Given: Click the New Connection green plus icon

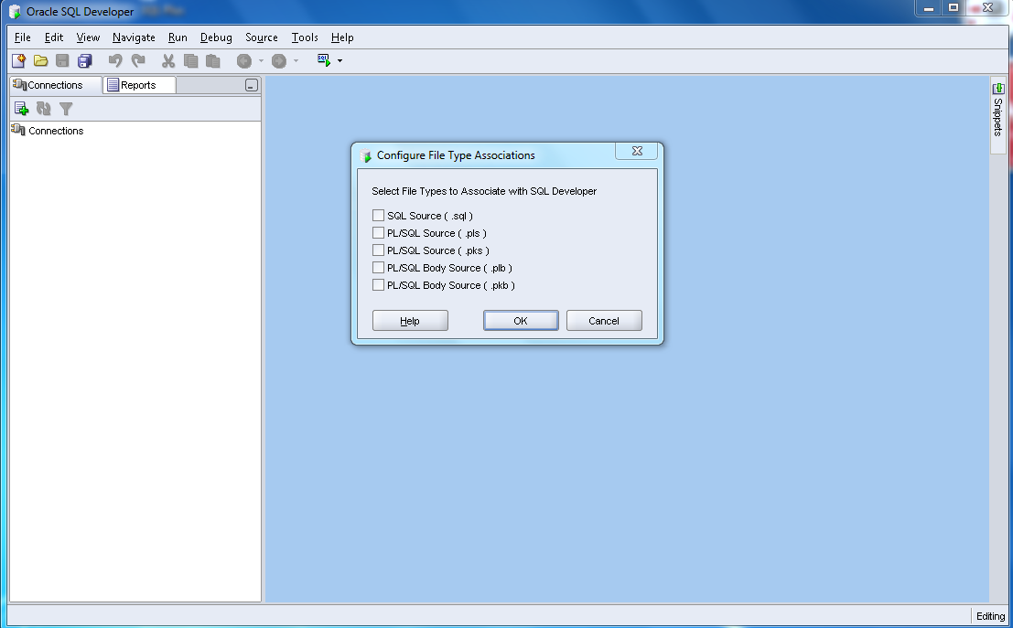Looking at the screenshot, I should coord(21,109).
